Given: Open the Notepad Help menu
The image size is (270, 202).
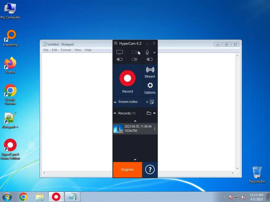Looking at the screenshot, I should 88,50.
